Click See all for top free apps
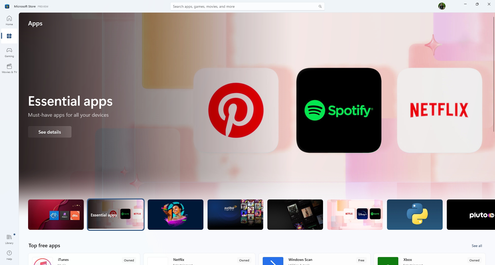The width and height of the screenshot is (495, 265). (x=477, y=246)
